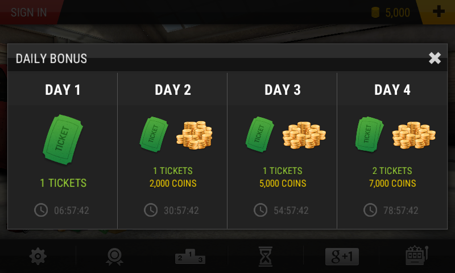Open settings with the gear icon

tap(38, 257)
